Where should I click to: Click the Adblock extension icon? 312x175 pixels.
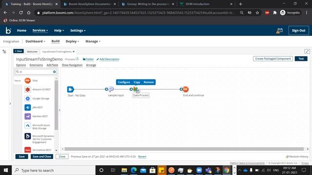(x=267, y=13)
